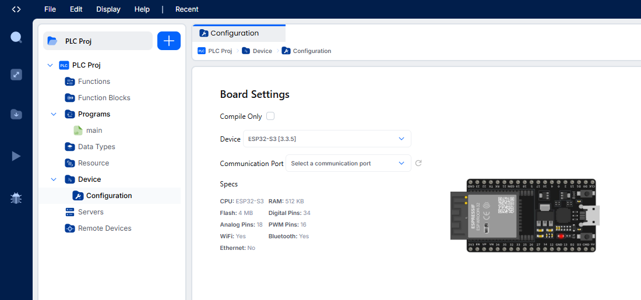The width and height of the screenshot is (641, 300).
Task: Open the debugger bug icon
Action: pyautogui.click(x=16, y=199)
